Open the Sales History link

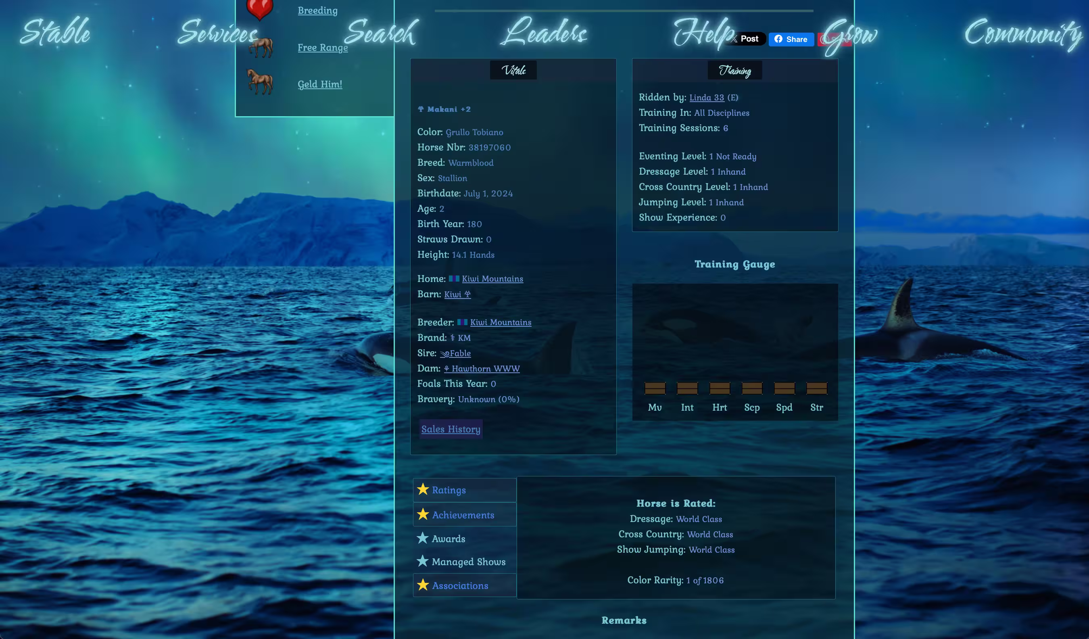click(x=451, y=429)
